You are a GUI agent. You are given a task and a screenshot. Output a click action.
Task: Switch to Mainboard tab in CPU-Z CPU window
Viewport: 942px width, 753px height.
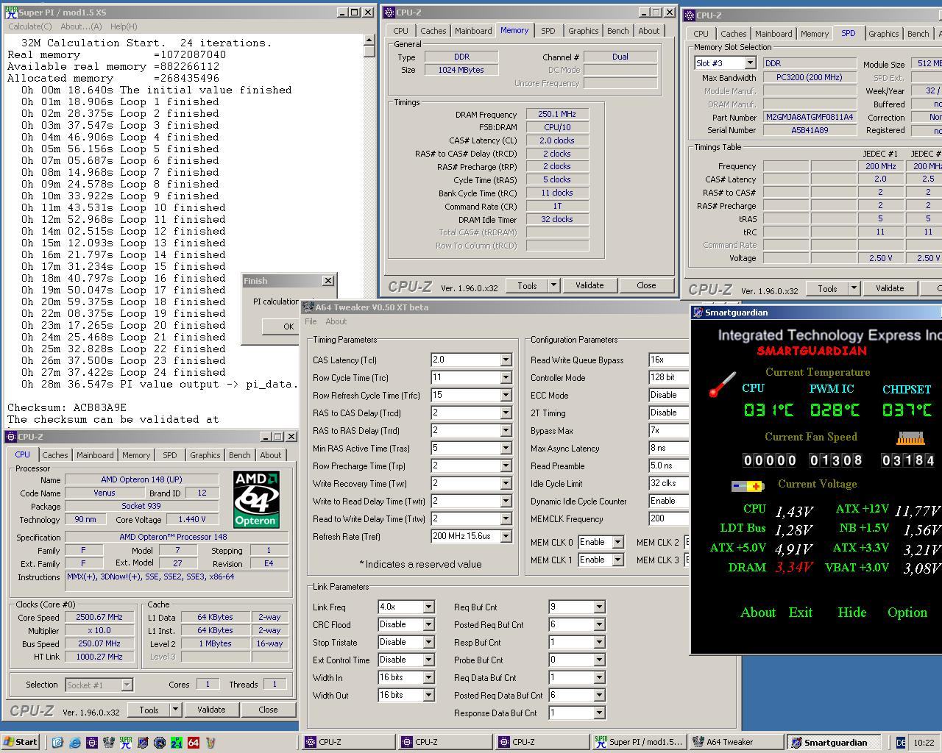pyautogui.click(x=95, y=455)
